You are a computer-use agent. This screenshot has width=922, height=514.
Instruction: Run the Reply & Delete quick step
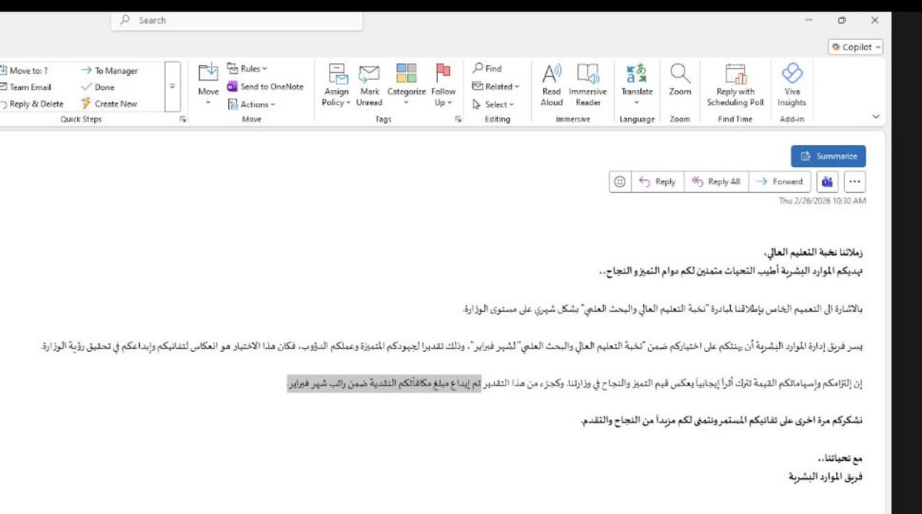[32, 104]
